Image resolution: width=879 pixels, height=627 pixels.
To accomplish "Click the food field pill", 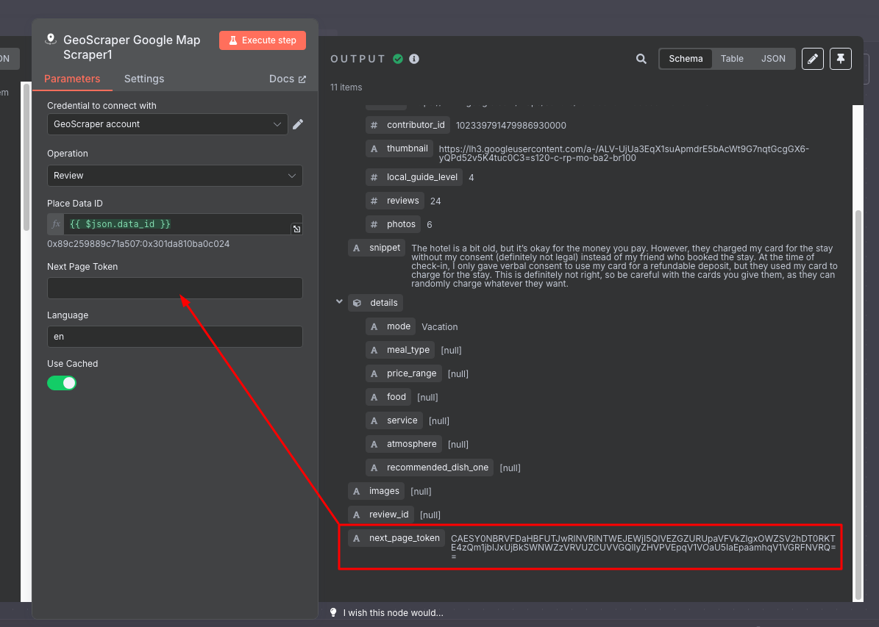I will [388, 397].
